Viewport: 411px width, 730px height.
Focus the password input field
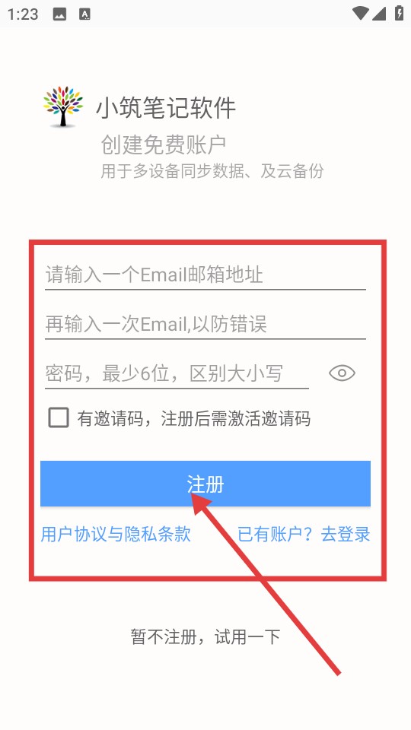point(177,373)
